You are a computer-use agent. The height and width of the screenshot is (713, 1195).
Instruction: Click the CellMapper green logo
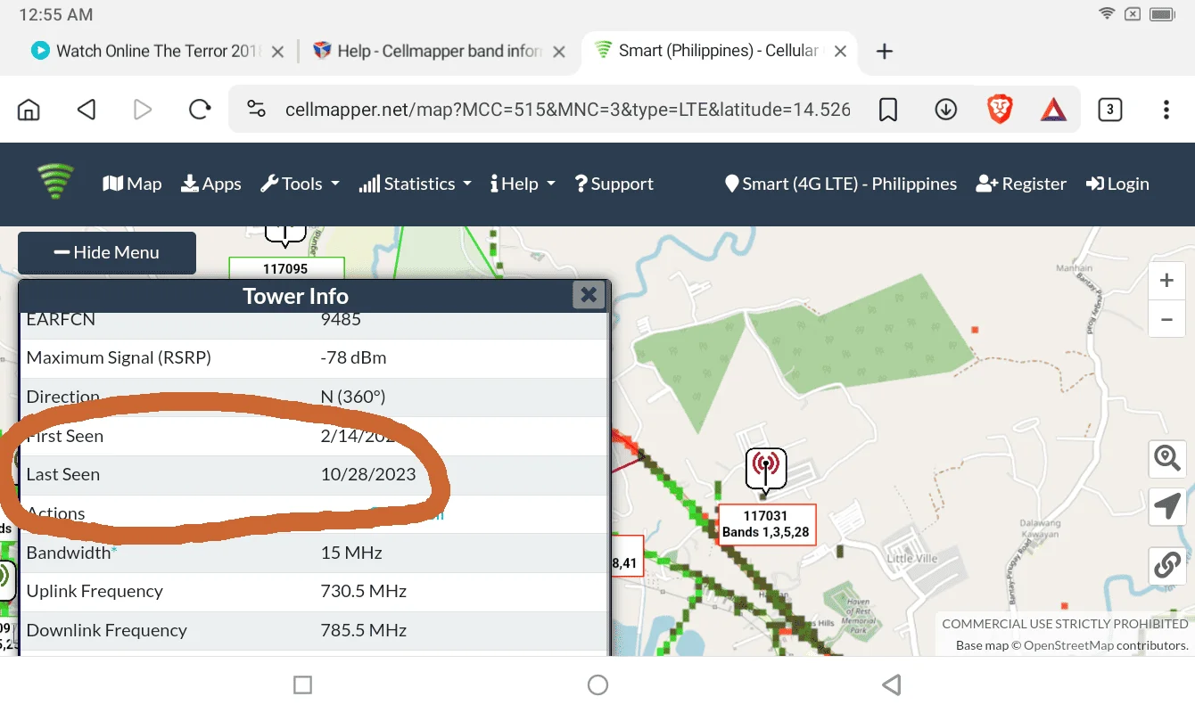point(55,182)
